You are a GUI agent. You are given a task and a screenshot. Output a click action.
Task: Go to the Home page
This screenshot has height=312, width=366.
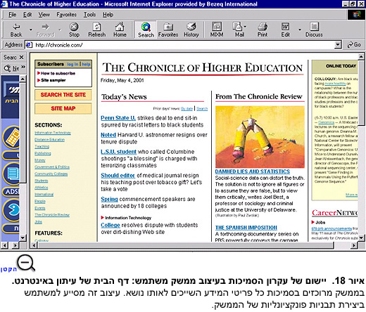click(x=120, y=30)
